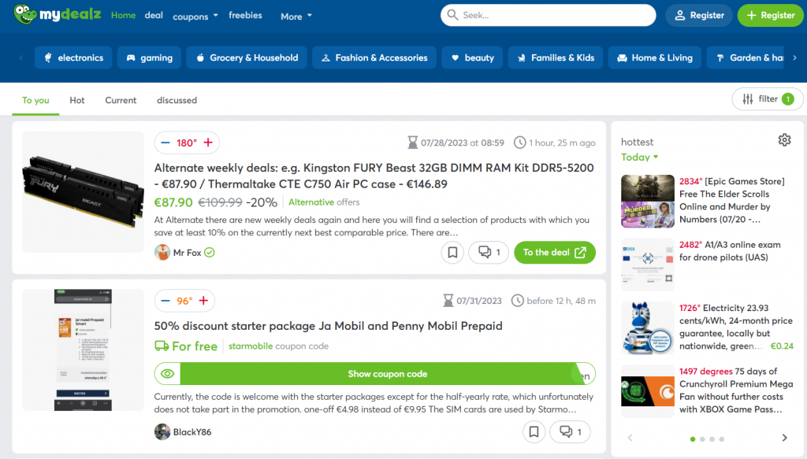Open Epic Games Store free games deal
This screenshot has width=807, height=459.
click(x=732, y=201)
